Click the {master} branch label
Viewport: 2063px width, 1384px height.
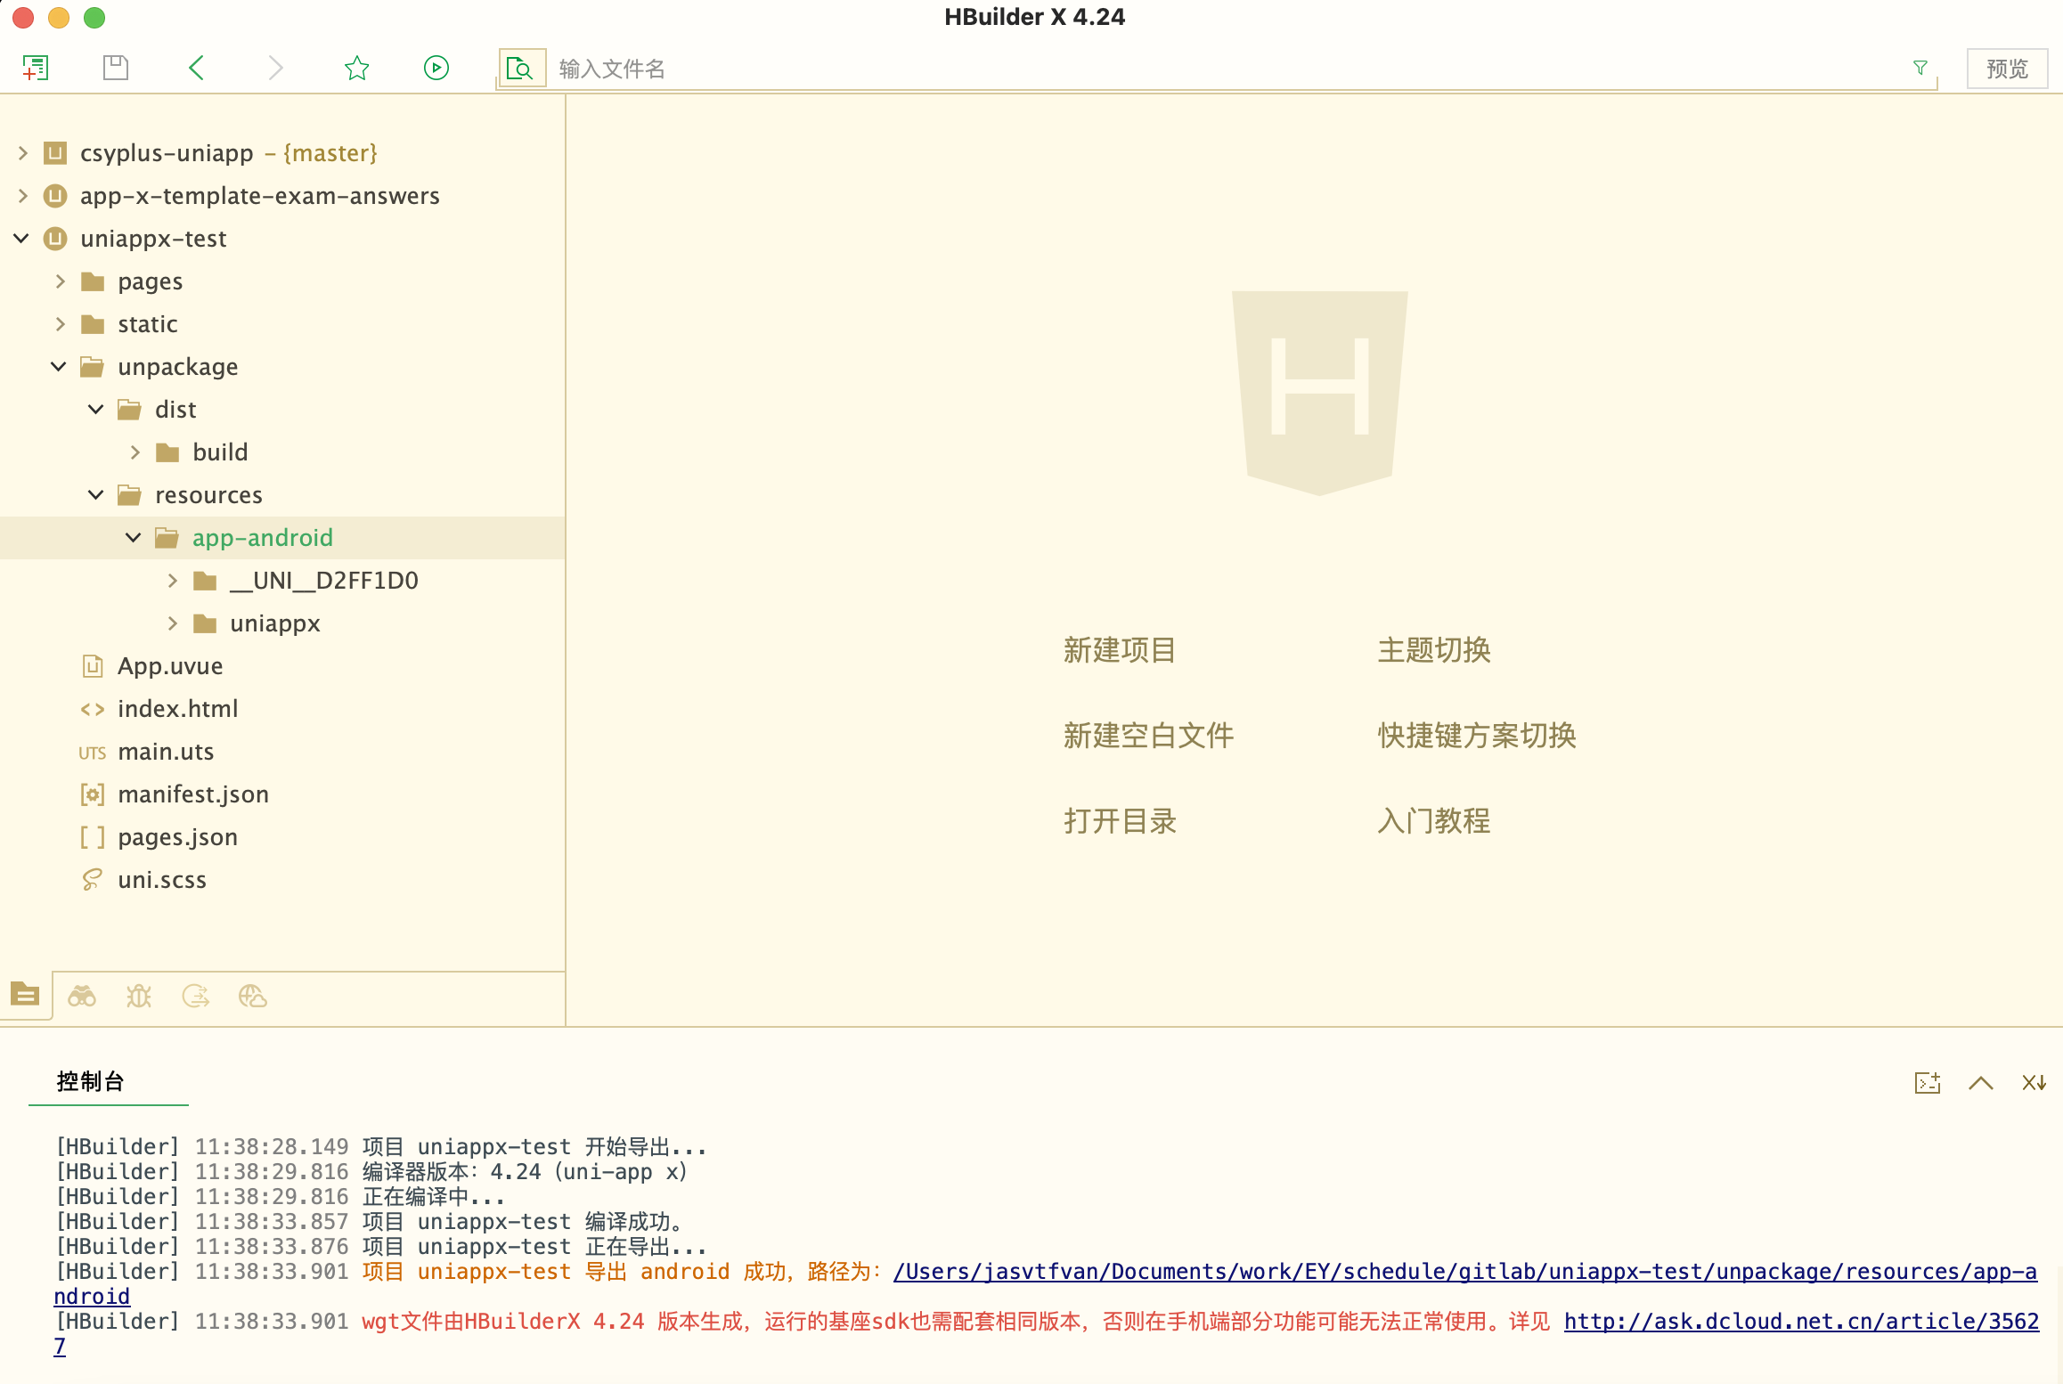[x=330, y=153]
